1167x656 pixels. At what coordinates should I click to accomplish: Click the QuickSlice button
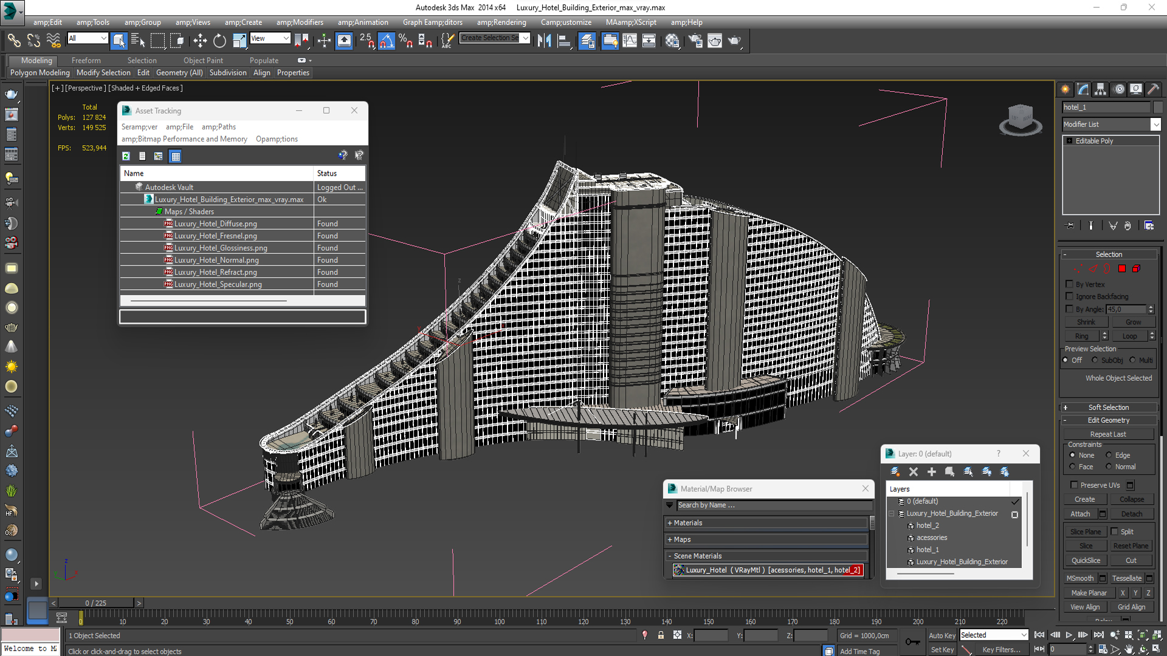point(1086,560)
